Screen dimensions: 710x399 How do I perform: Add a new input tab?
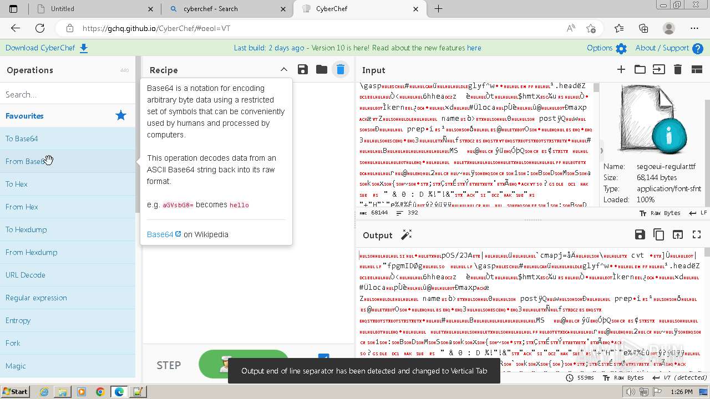pyautogui.click(x=621, y=69)
